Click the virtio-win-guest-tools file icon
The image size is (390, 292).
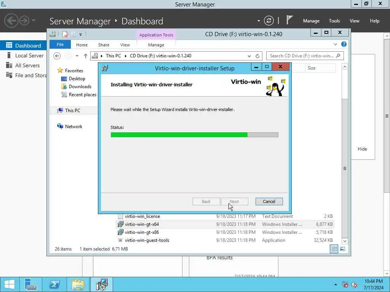tap(120, 240)
